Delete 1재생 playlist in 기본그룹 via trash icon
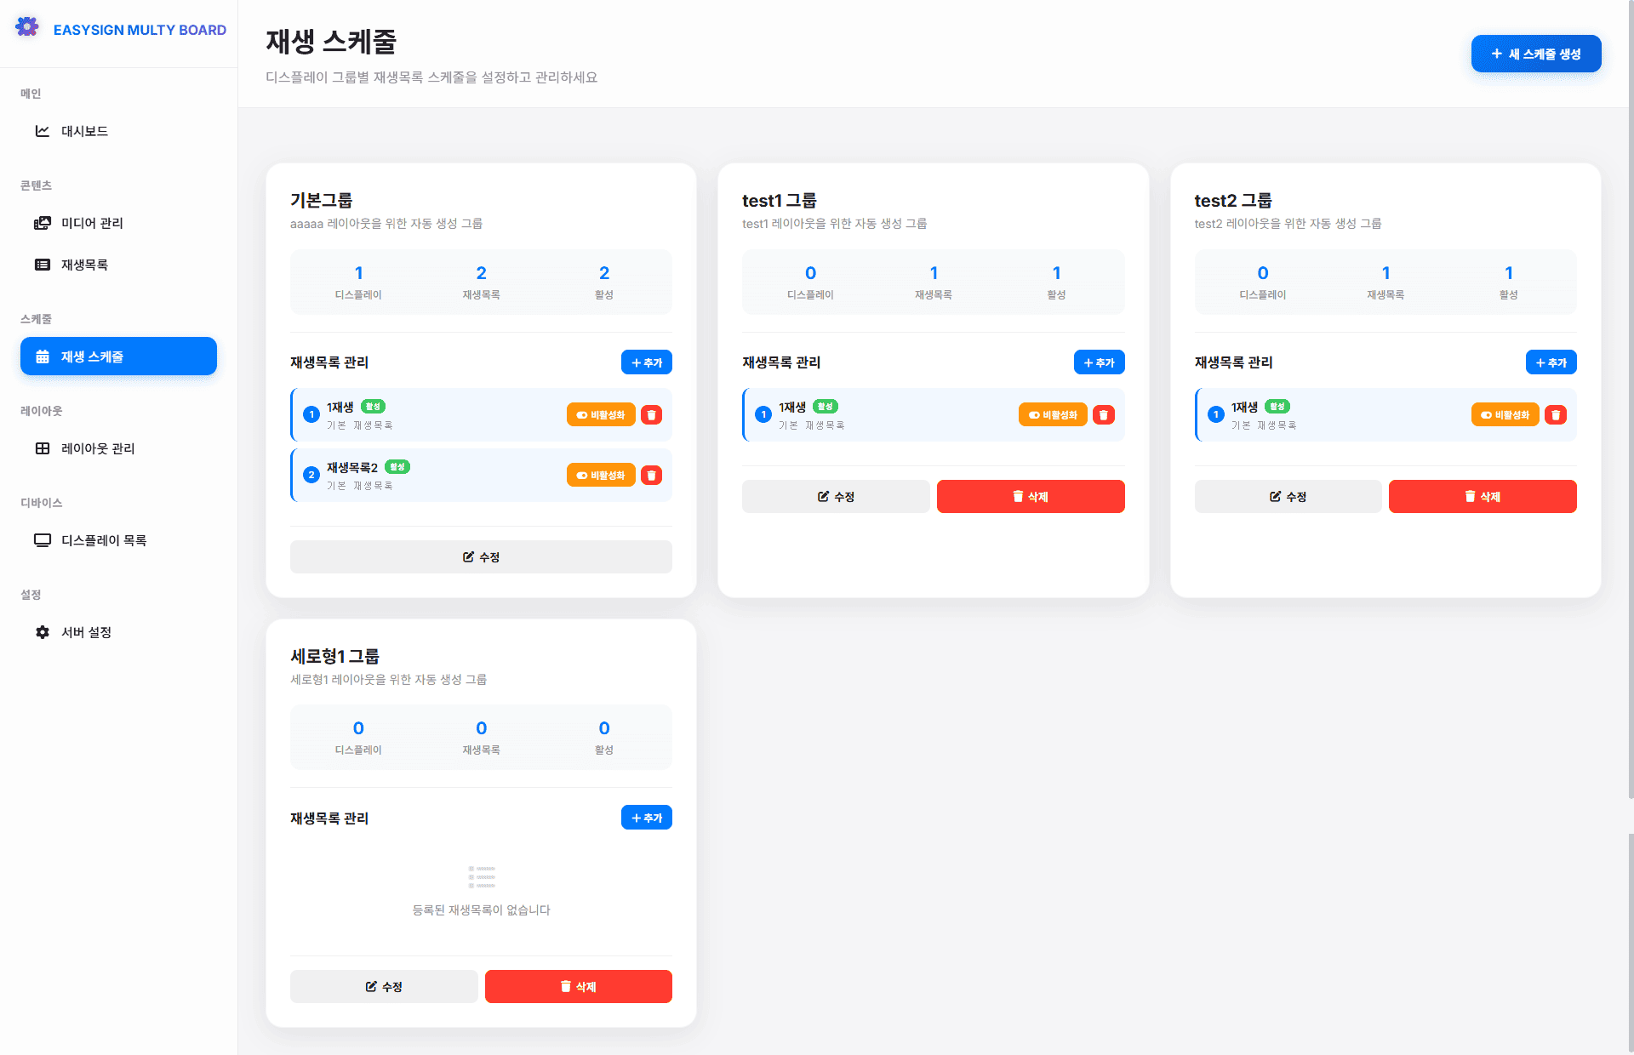Image resolution: width=1634 pixels, height=1055 pixels. coord(651,415)
